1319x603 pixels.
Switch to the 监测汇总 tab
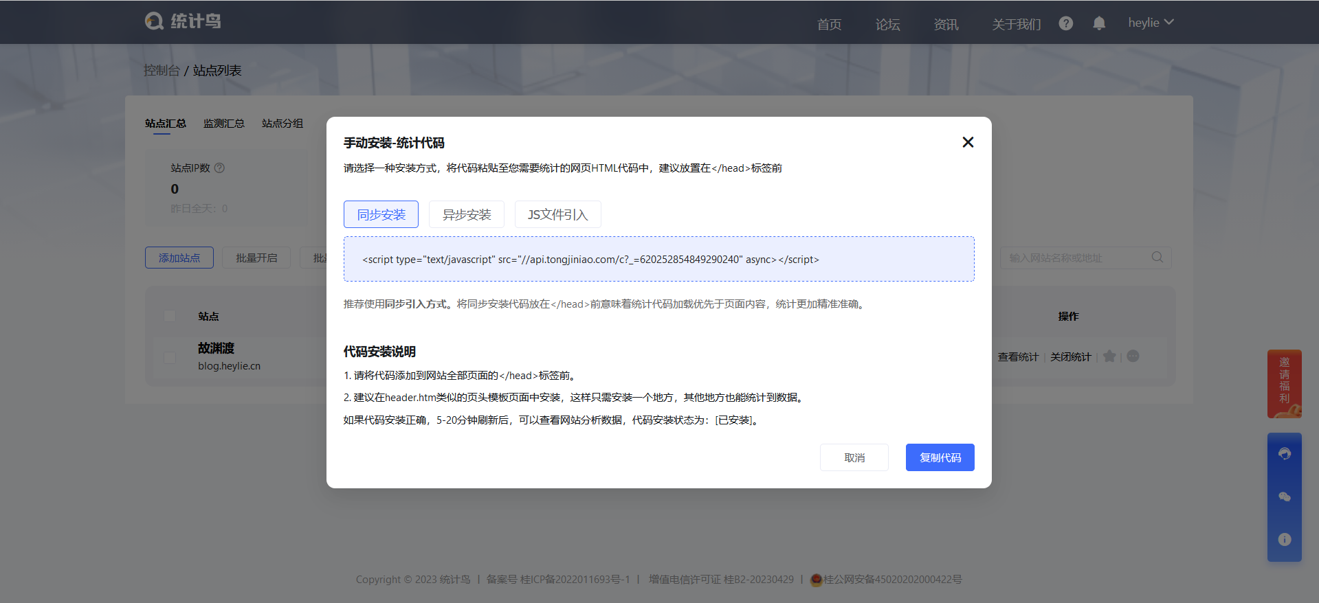coord(223,124)
